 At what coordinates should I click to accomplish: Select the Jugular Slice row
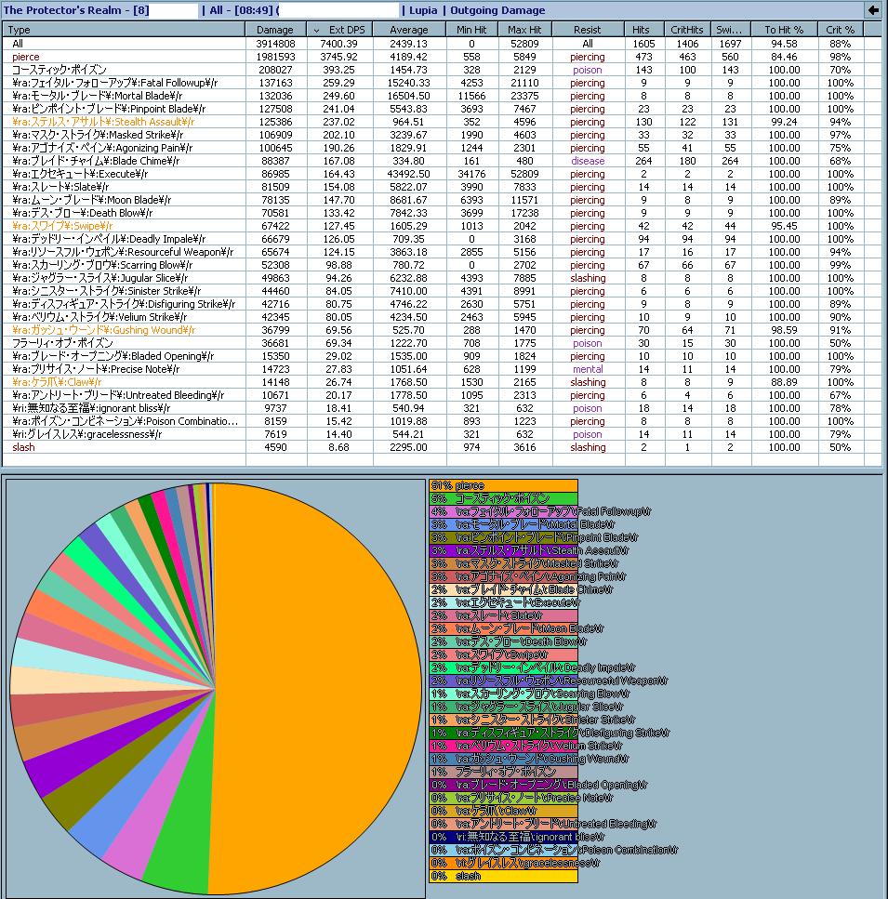click(442, 278)
